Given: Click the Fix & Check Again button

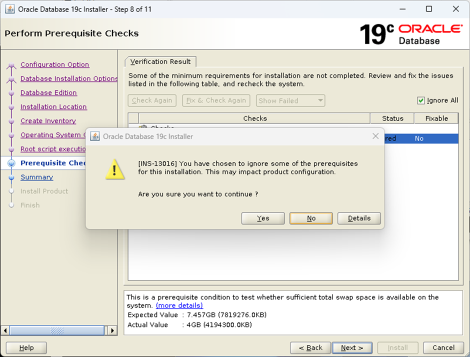Looking at the screenshot, I should pos(216,100).
